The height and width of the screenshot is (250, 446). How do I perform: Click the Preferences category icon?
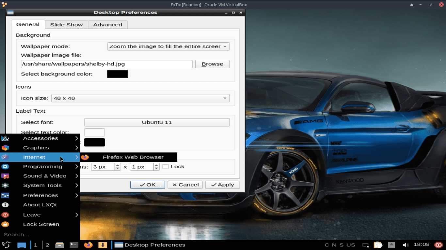[5, 195]
